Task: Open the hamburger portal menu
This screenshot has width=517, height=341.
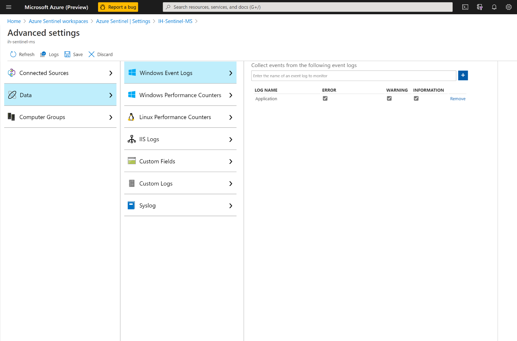Action: 9,7
